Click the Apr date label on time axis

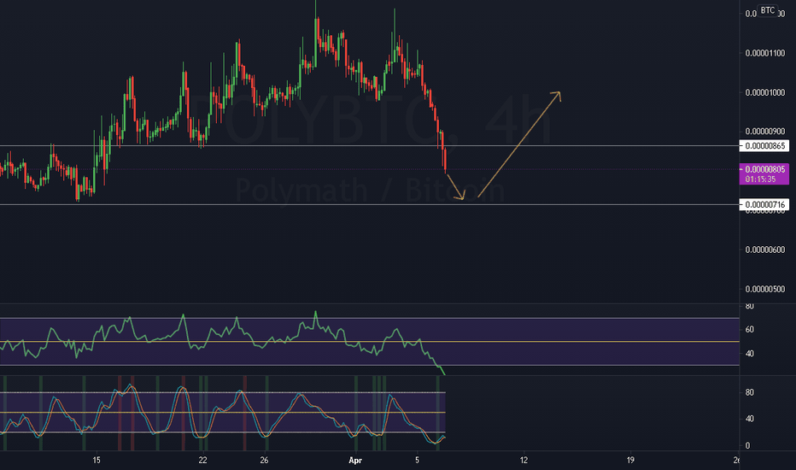tap(355, 461)
